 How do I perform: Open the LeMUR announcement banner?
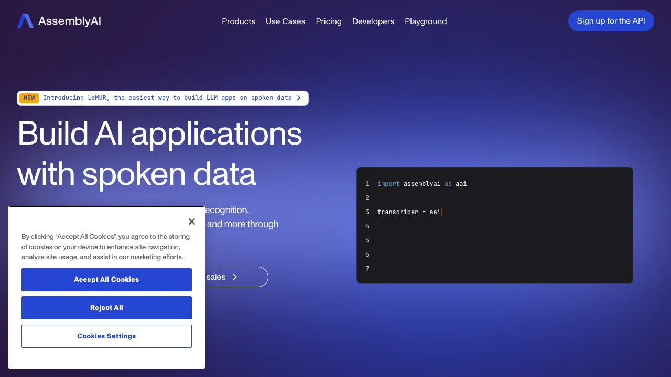click(163, 98)
